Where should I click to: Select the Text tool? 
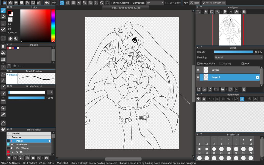[3, 102]
